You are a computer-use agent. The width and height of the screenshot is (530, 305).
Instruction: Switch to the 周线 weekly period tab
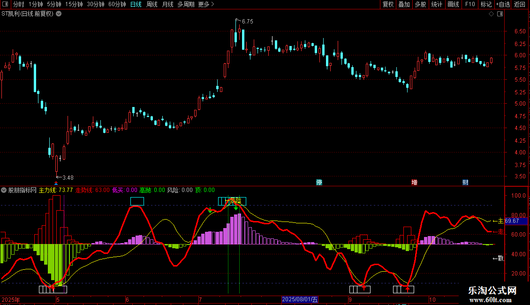click(152, 5)
